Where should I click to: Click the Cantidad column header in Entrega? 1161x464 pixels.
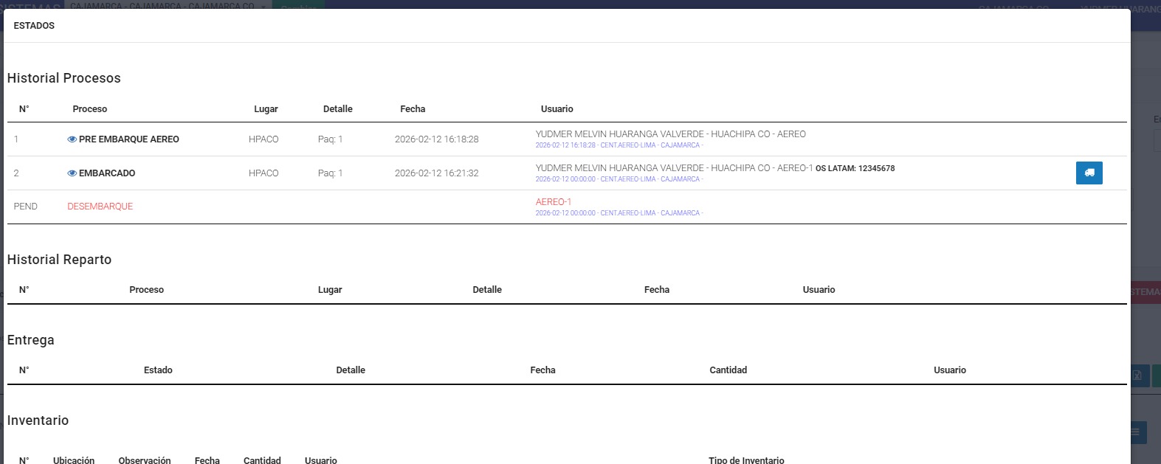click(x=728, y=370)
